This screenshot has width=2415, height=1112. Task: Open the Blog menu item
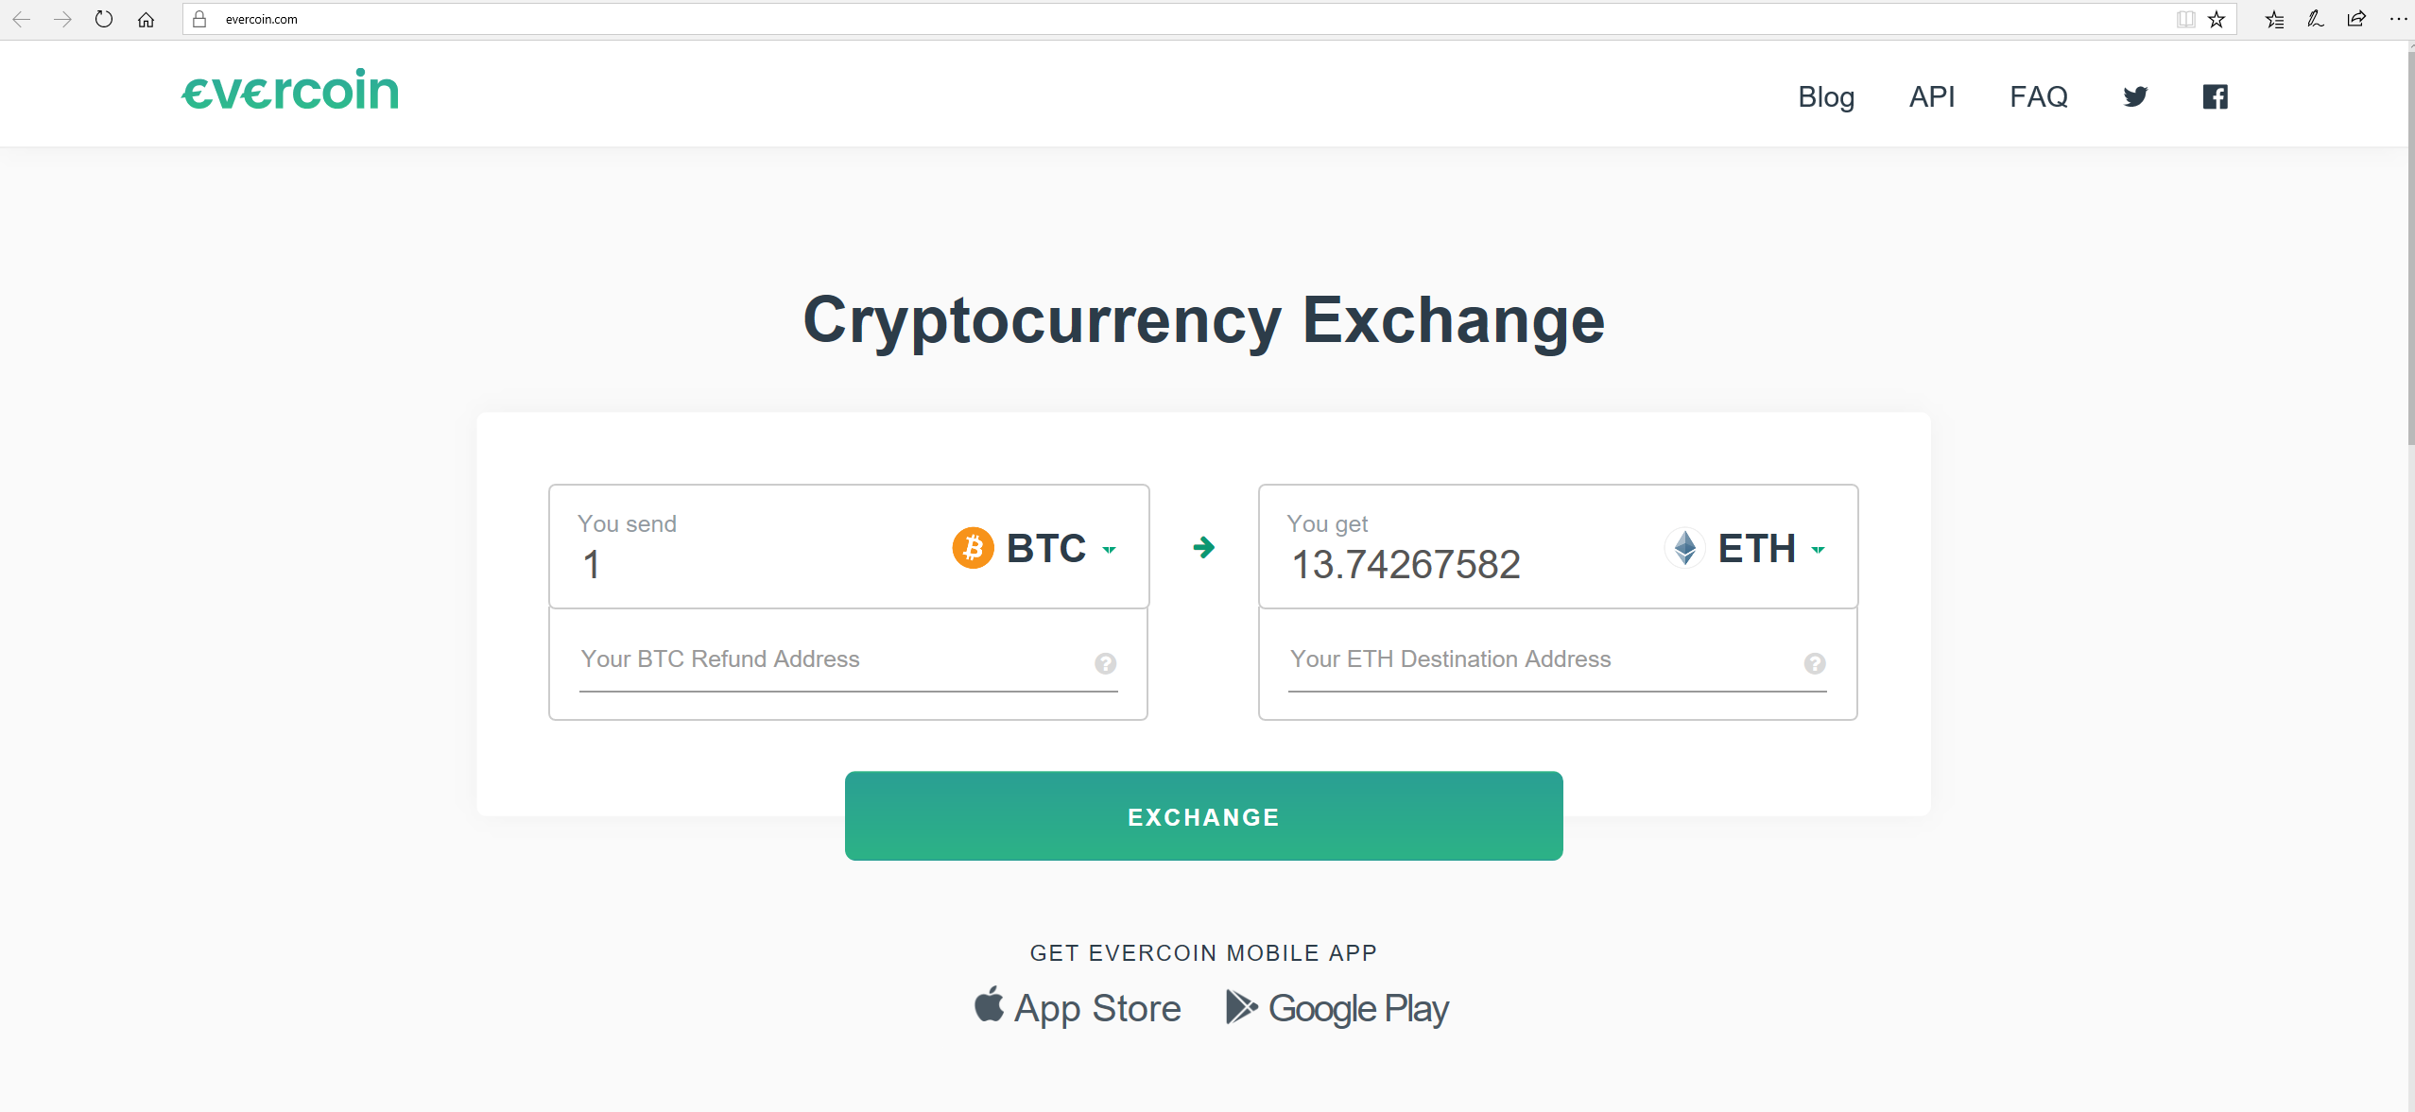click(1825, 96)
